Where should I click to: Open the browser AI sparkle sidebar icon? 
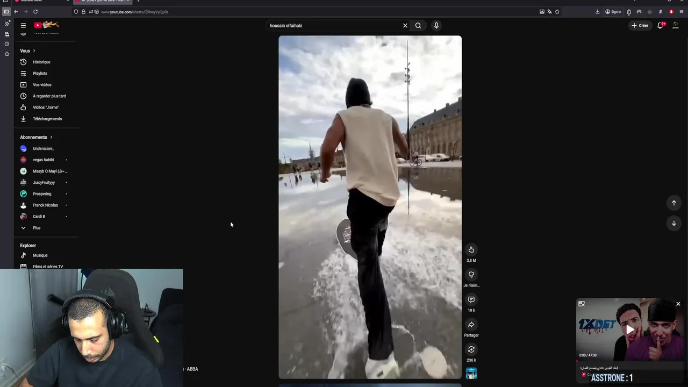click(x=7, y=24)
